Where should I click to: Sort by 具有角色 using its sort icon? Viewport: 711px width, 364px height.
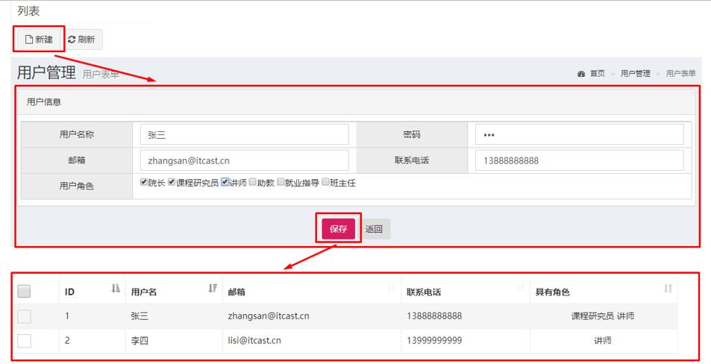(x=668, y=289)
